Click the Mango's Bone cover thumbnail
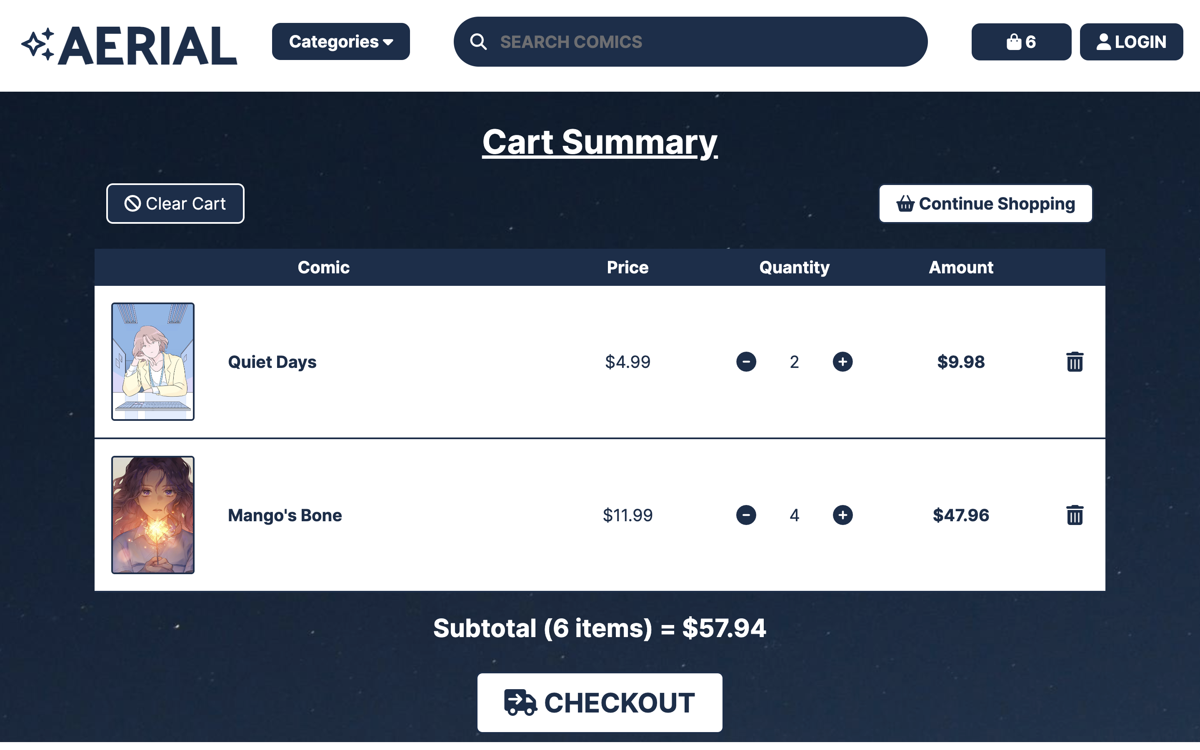Screen dimensions: 1200x750 [x=153, y=515]
